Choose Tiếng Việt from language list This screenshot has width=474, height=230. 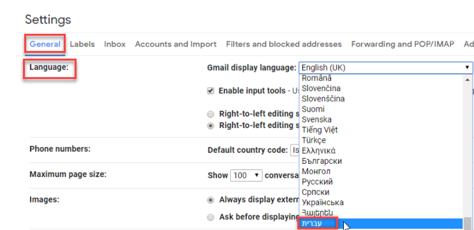tap(381, 130)
